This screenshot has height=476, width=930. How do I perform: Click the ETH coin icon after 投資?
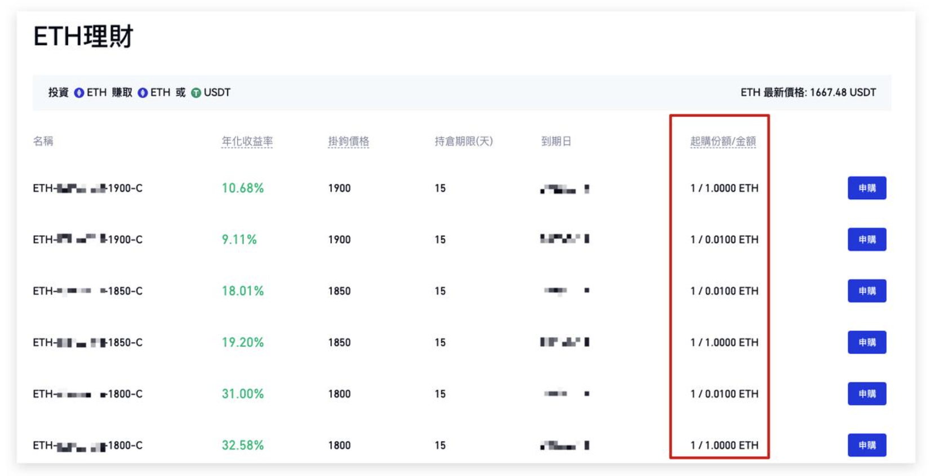(79, 92)
